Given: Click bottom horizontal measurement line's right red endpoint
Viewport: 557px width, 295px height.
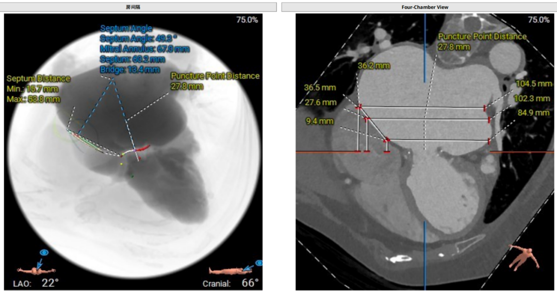Looking at the screenshot, I should tap(489, 142).
